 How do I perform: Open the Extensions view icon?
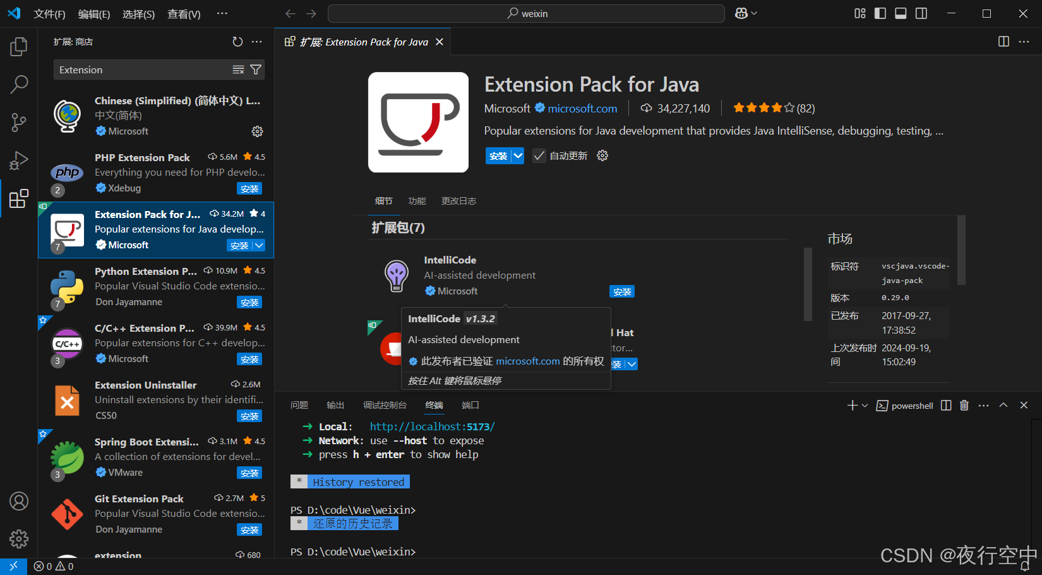tap(19, 198)
